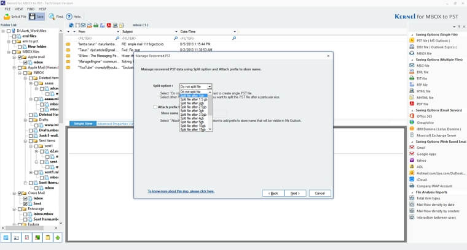This screenshot has width=467, height=250.
Task: Switch to the Simple View tab
Action: [83, 124]
